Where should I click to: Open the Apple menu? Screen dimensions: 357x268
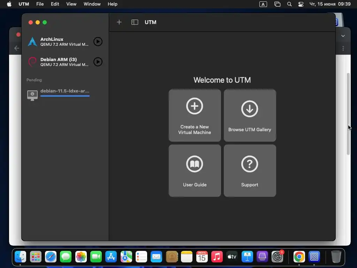9,4
